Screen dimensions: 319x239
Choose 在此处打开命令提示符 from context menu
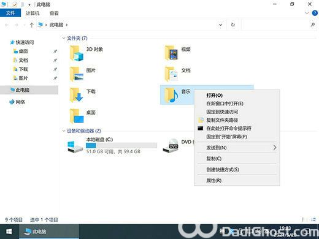[x=237, y=129]
